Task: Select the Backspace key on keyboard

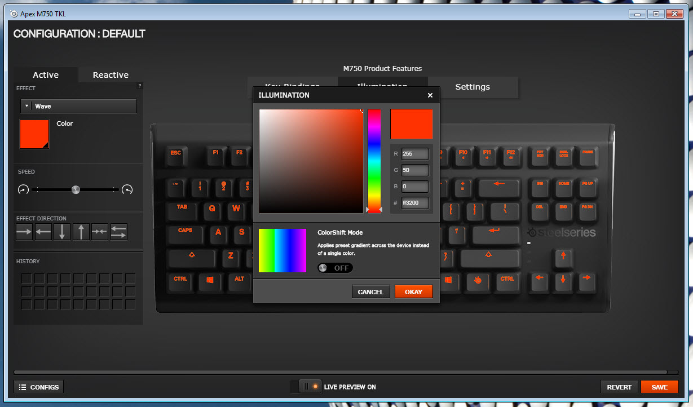Action: 499,188
